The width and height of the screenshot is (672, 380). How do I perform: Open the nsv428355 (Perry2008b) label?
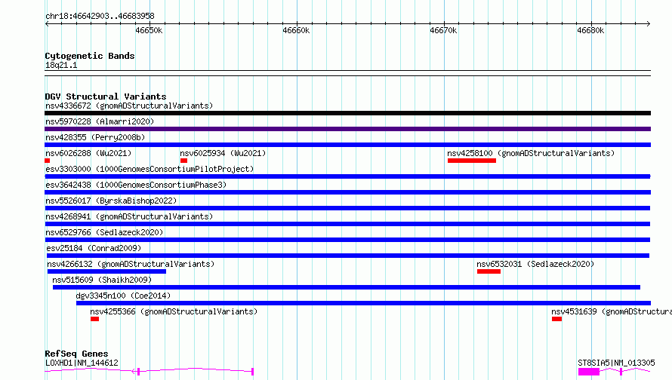pos(95,137)
